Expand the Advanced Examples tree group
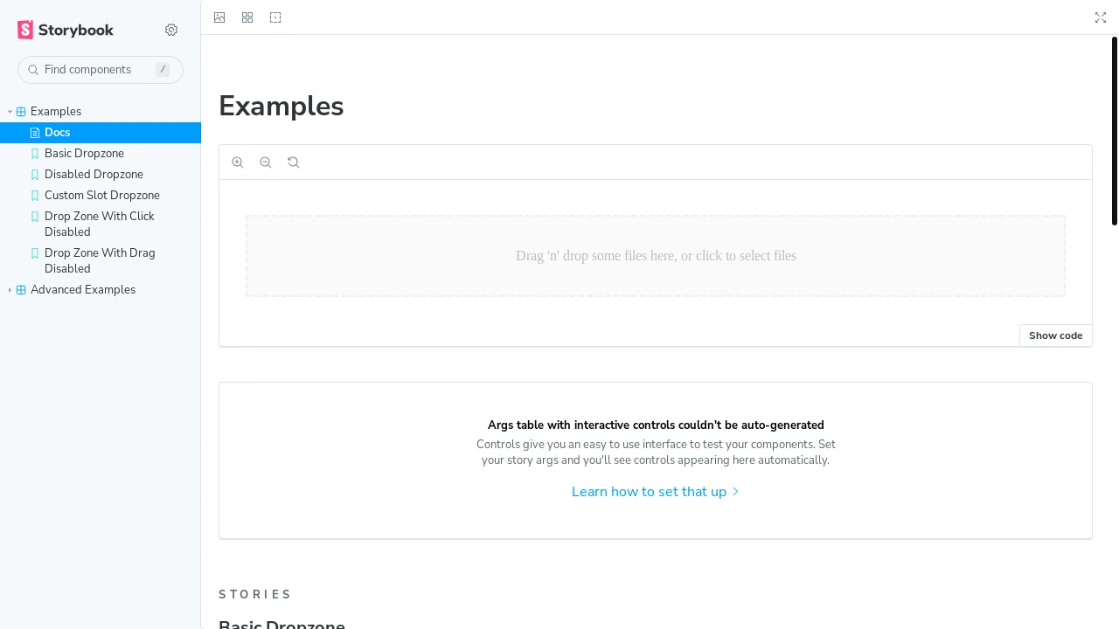This screenshot has height=629, width=1119. coord(10,290)
